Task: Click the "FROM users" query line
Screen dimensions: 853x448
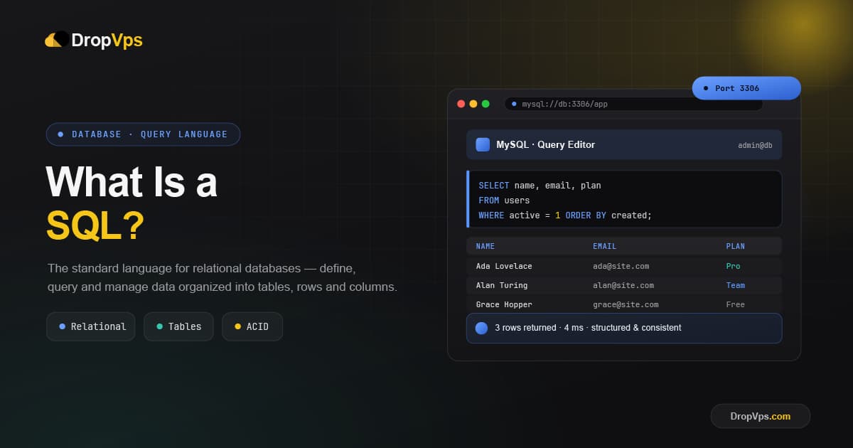Action: (504, 201)
